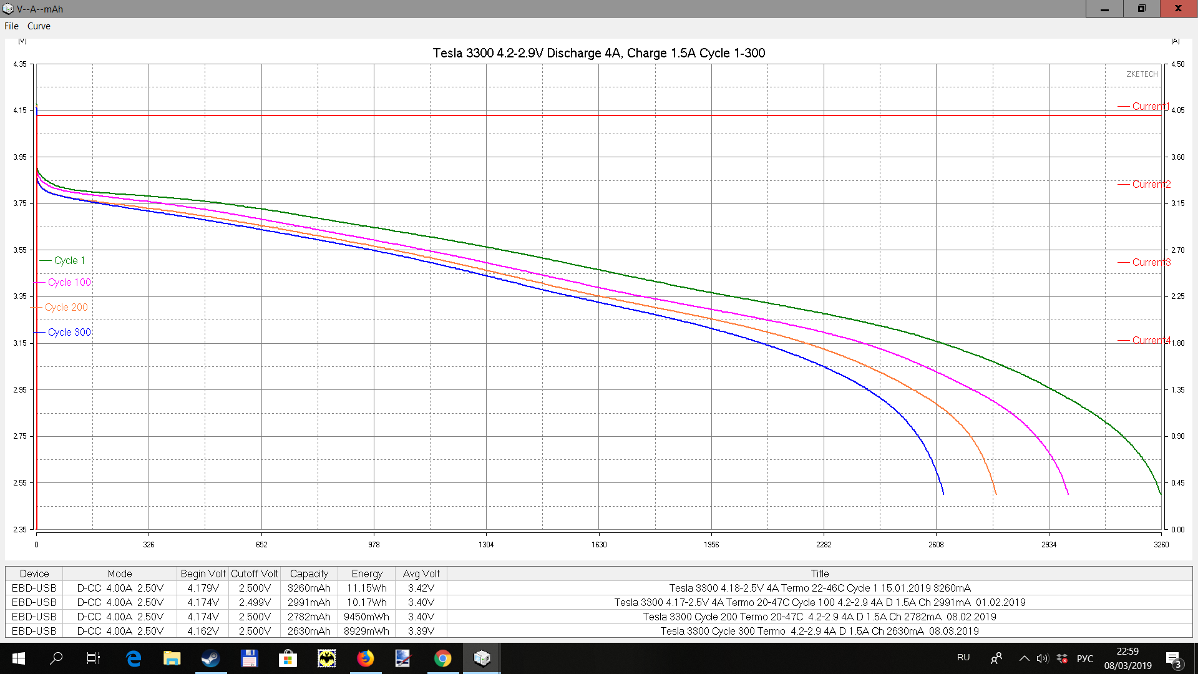
Task: Open the Curve menu
Action: coord(39,26)
